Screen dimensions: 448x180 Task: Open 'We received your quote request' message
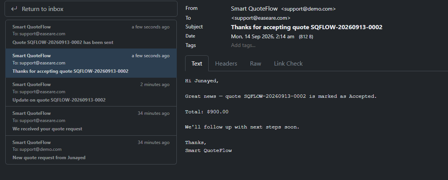pos(91,121)
